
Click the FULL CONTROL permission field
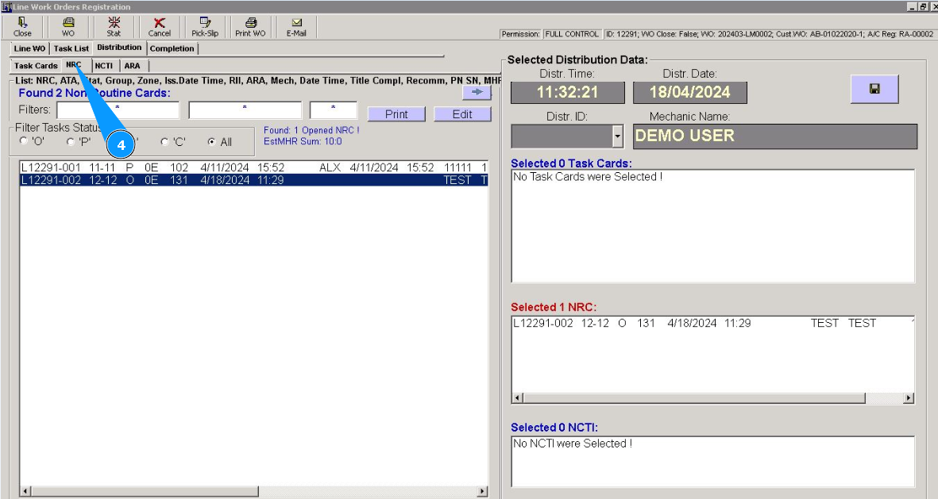(x=572, y=34)
